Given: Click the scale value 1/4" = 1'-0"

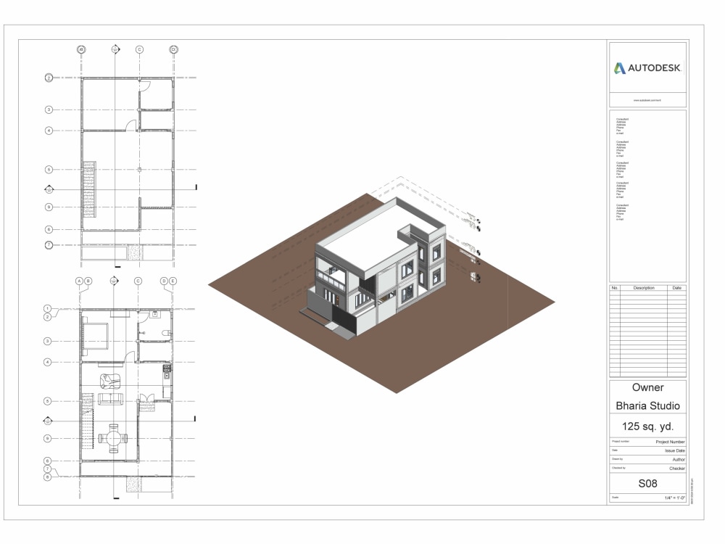Looking at the screenshot, I should 673,498.
